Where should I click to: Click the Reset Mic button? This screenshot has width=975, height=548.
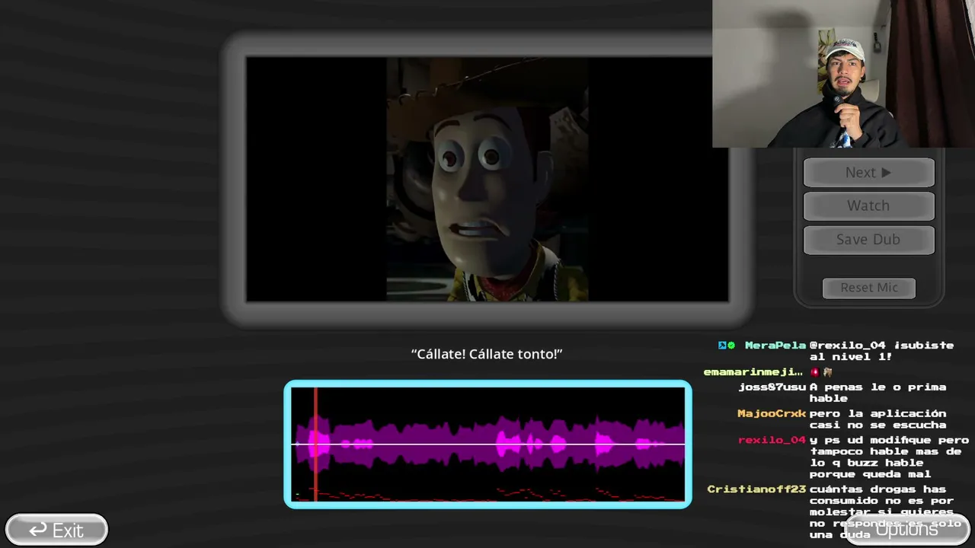coord(869,288)
